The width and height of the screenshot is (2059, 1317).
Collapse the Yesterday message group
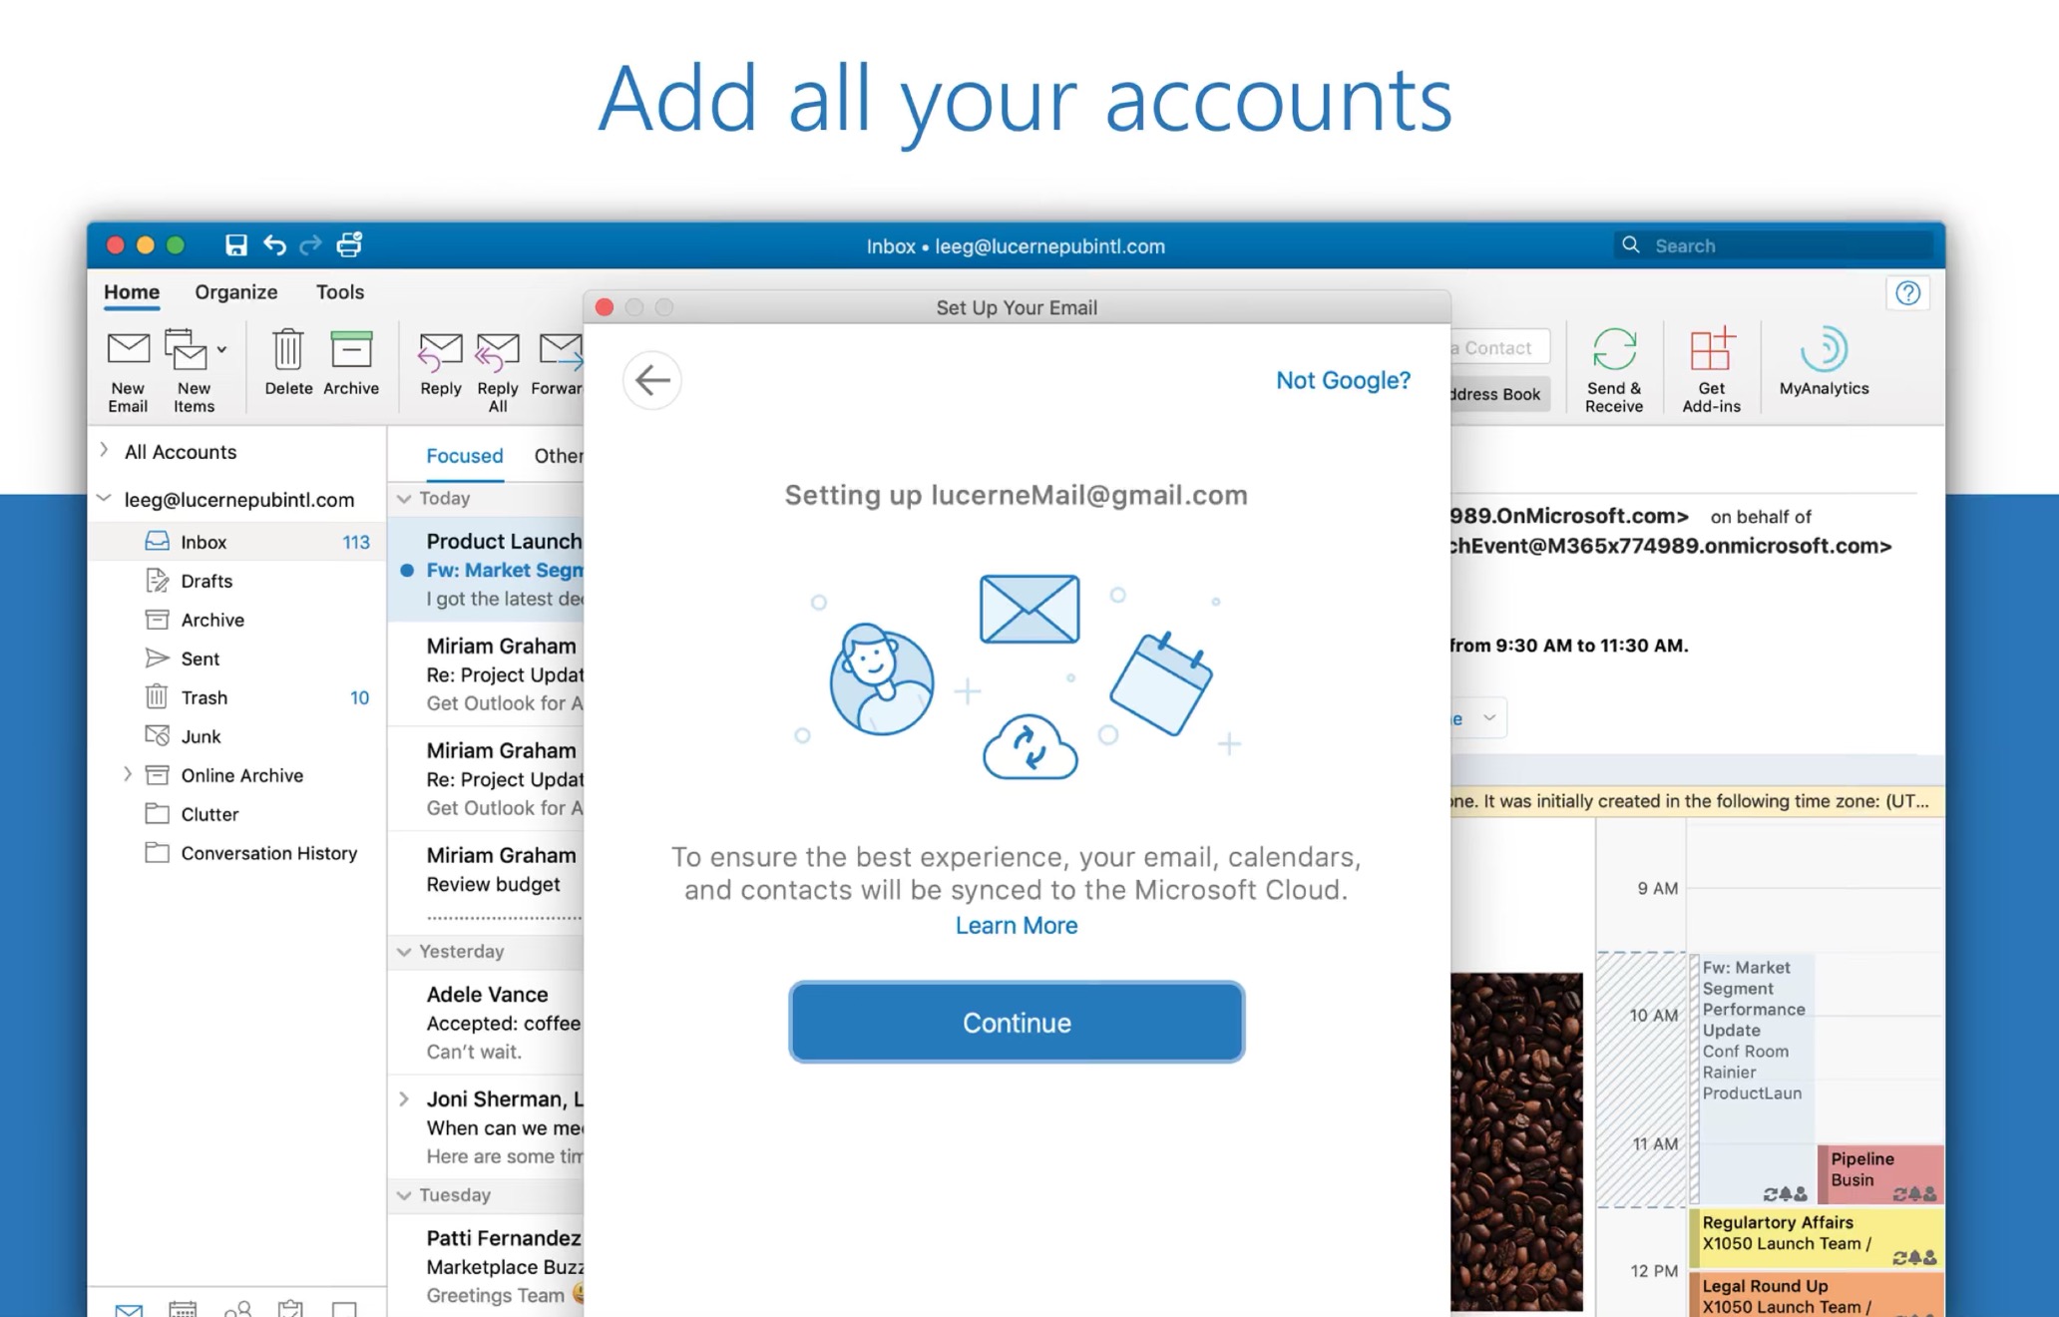point(404,951)
